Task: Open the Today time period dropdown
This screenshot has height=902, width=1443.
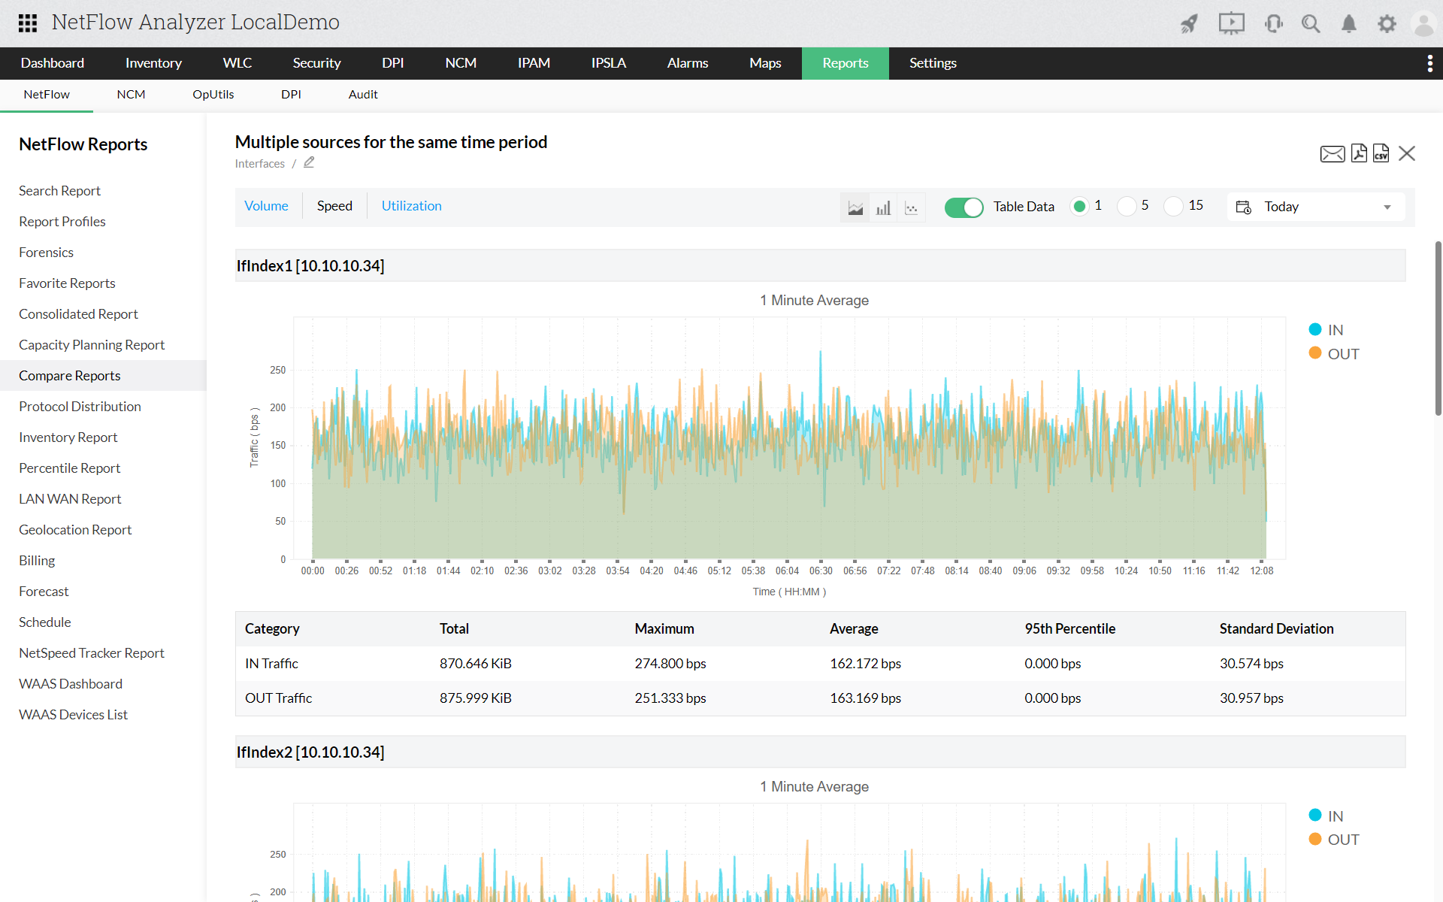Action: (x=1317, y=207)
